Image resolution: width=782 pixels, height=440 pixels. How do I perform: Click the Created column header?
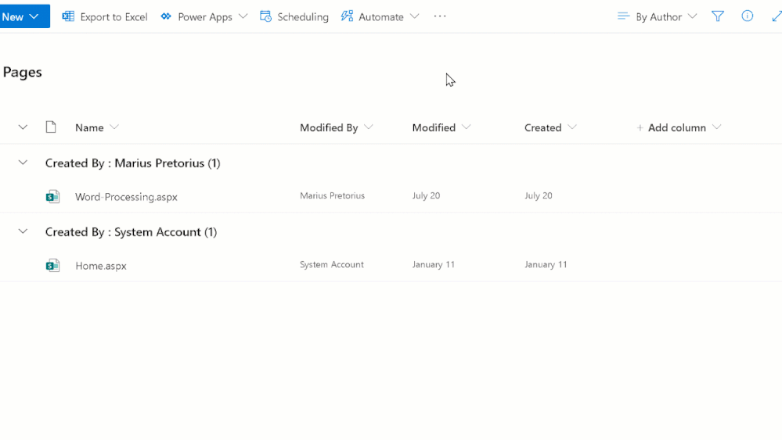[x=542, y=128]
